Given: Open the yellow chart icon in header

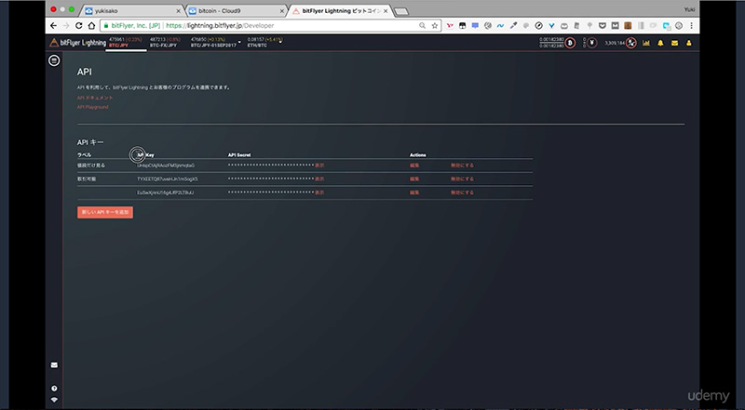Looking at the screenshot, I should 646,43.
